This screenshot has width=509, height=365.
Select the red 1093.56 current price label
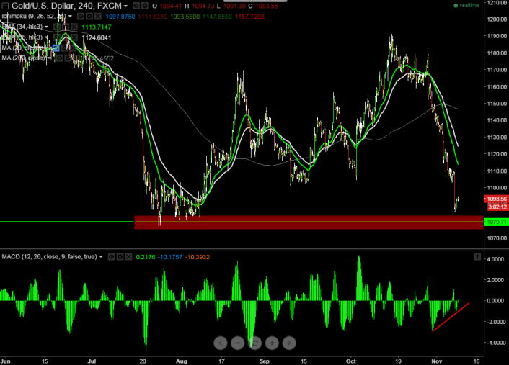click(496, 199)
